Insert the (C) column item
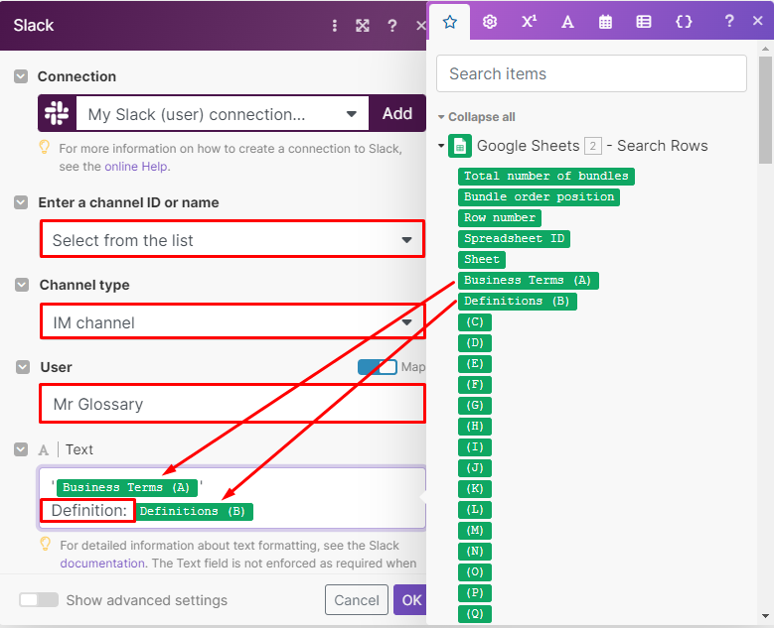The image size is (774, 628). tap(474, 321)
